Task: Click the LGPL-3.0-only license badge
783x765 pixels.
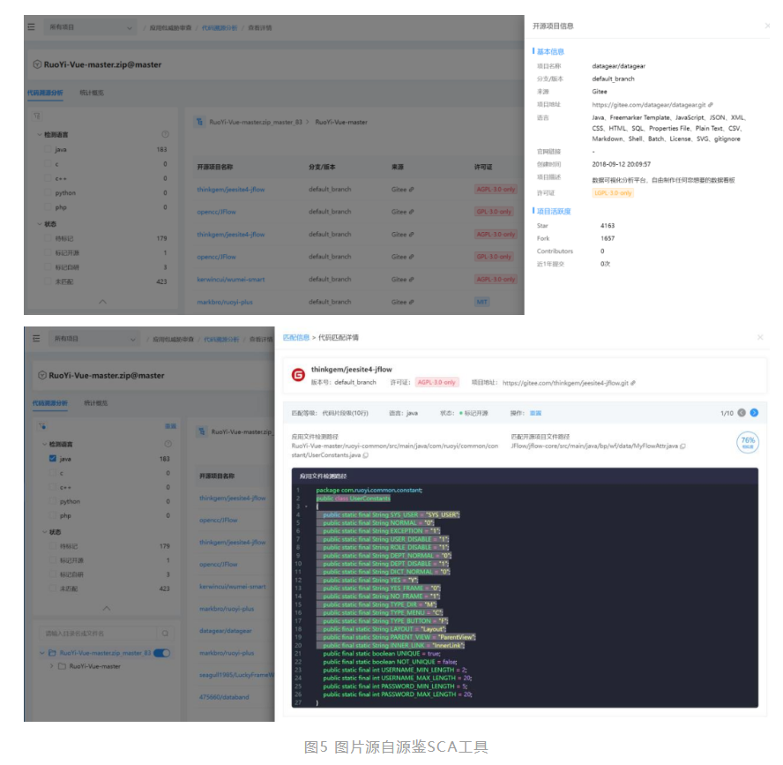Action: point(613,193)
